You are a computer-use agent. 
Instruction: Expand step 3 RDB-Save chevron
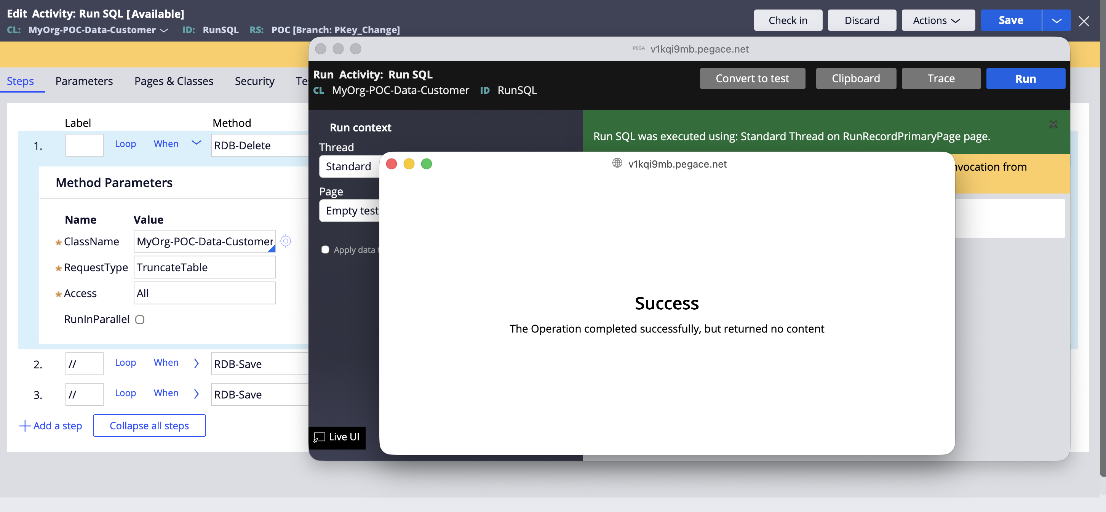pos(196,394)
